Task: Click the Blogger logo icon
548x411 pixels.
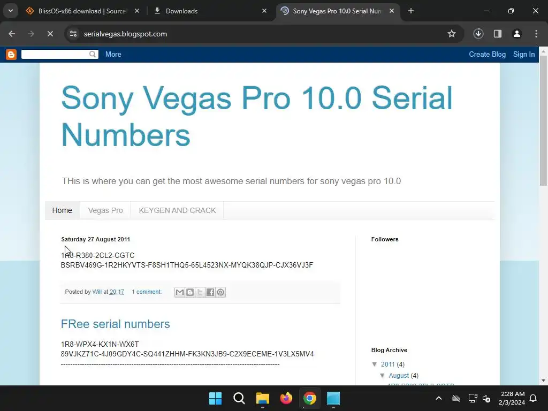Action: coord(11,55)
